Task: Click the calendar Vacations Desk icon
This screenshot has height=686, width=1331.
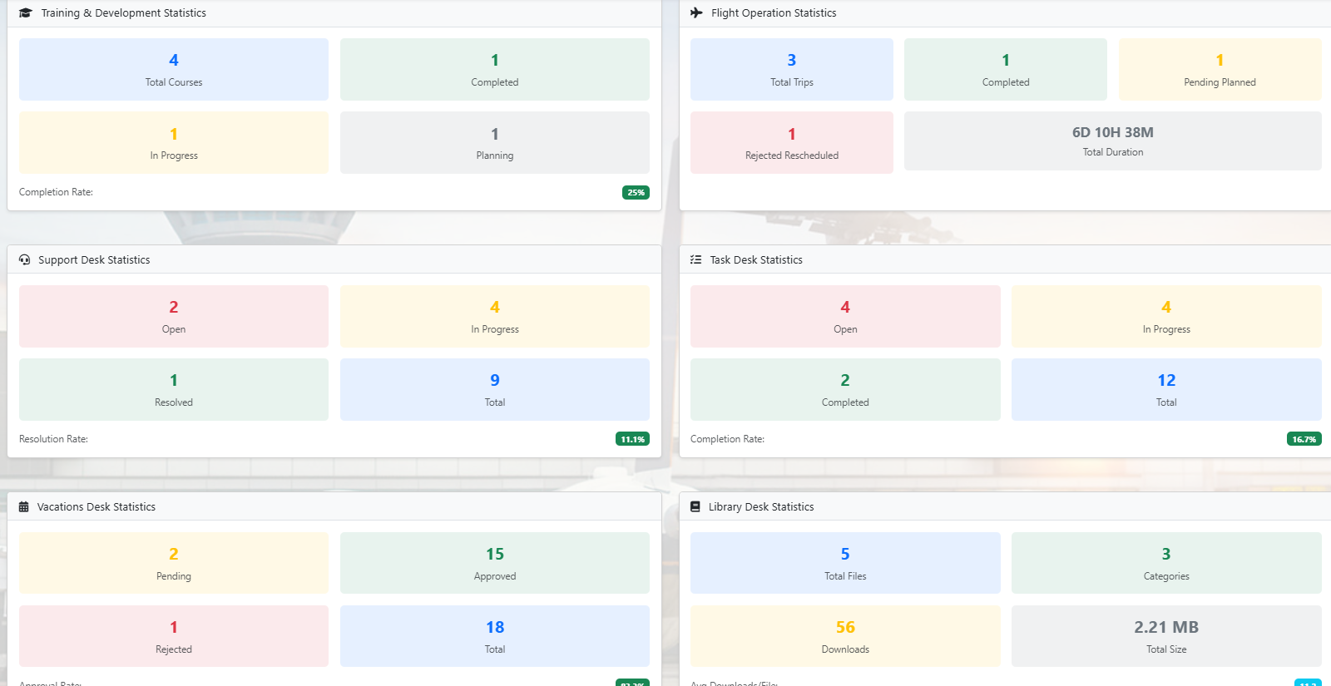Action: pos(24,507)
